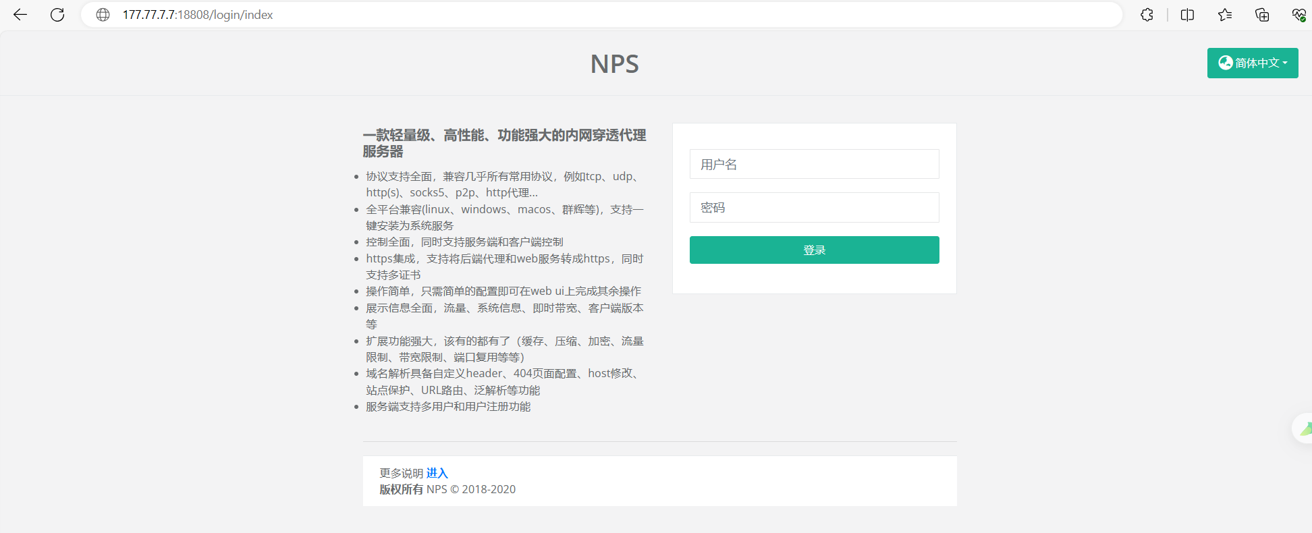1312x533 pixels.
Task: Click the green 登录 login button
Action: tap(814, 250)
